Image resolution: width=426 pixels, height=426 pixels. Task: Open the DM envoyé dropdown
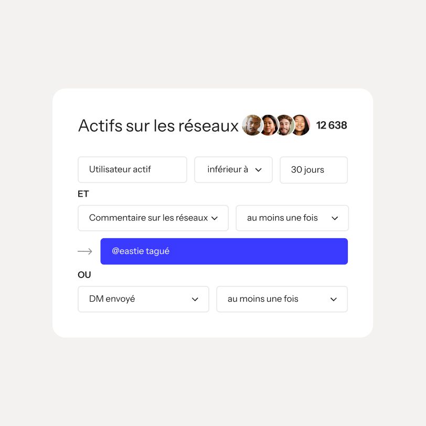tap(143, 299)
